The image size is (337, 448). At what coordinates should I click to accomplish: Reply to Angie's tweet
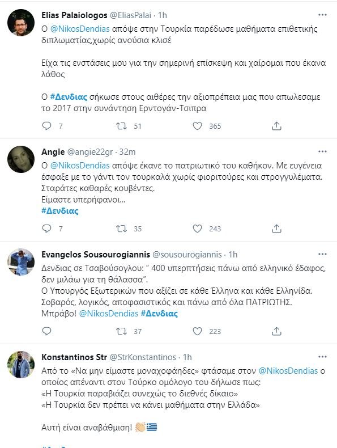(x=47, y=229)
